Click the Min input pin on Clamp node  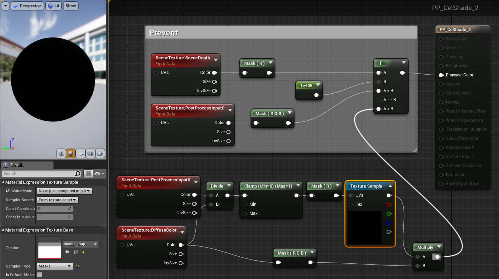(x=245, y=204)
